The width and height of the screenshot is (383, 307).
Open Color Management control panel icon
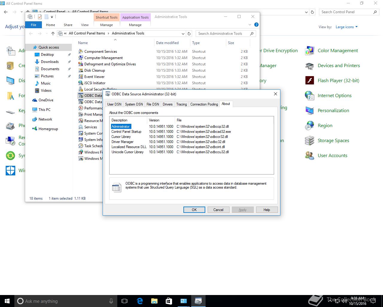point(310,51)
